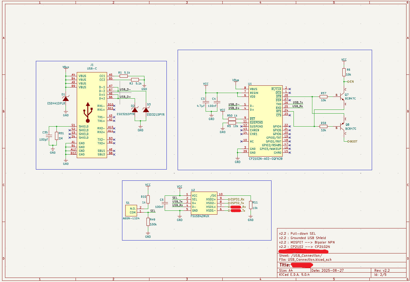
Task: Select the D3 ESD321DPYR diode symbol
Action: coord(146,110)
